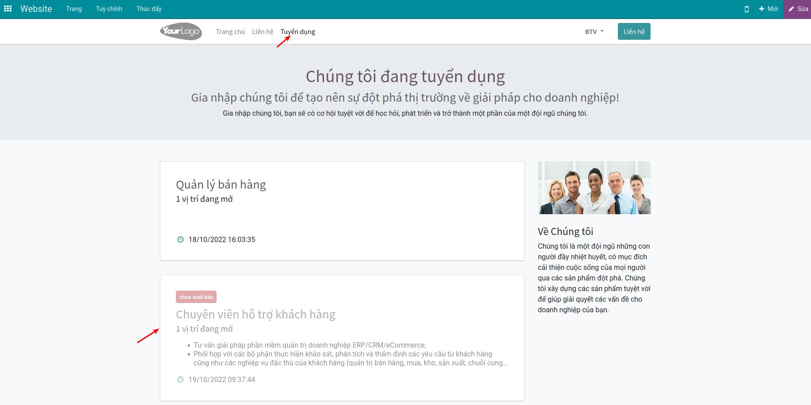Open the Tuỳ chỉnh menu
Screen dimensions: 811x405
click(x=109, y=8)
